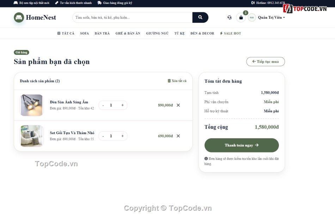Click Tư vấn kích thước nhanh text
Image resolution: width=335 pixels, height=219 pixels.
tap(75, 3)
